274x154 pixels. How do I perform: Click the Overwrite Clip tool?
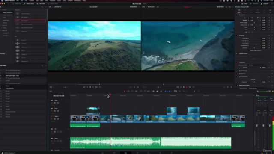pos(145,91)
